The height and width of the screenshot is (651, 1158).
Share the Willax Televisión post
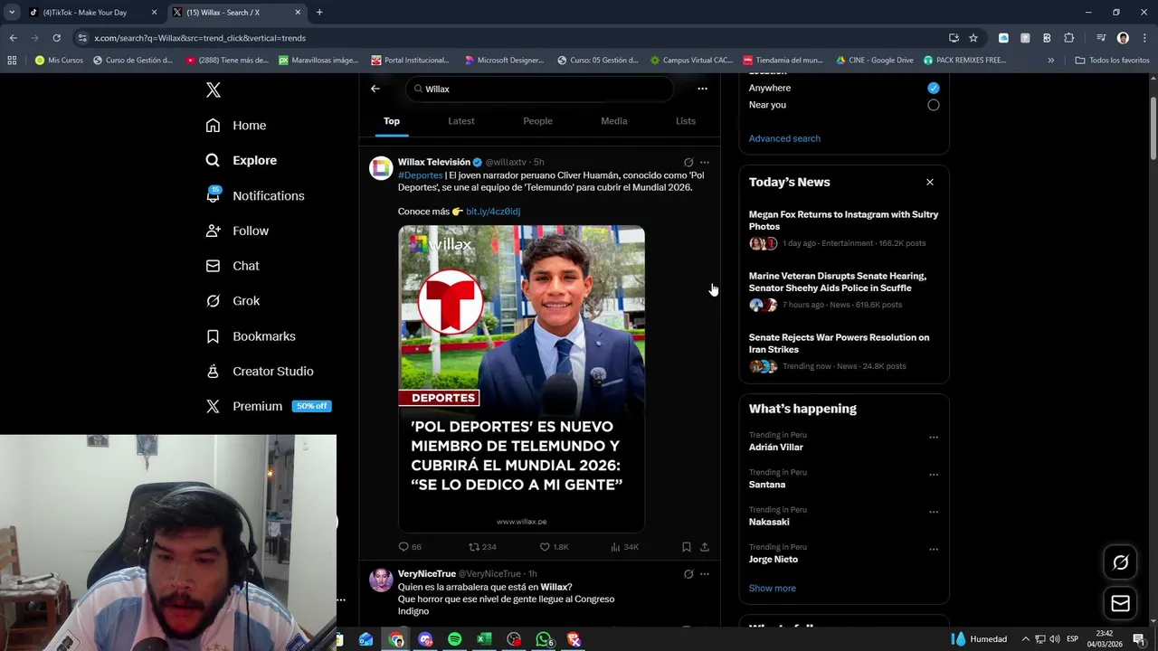click(x=705, y=547)
